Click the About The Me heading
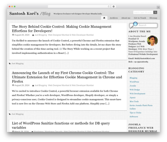 point(140,32)
